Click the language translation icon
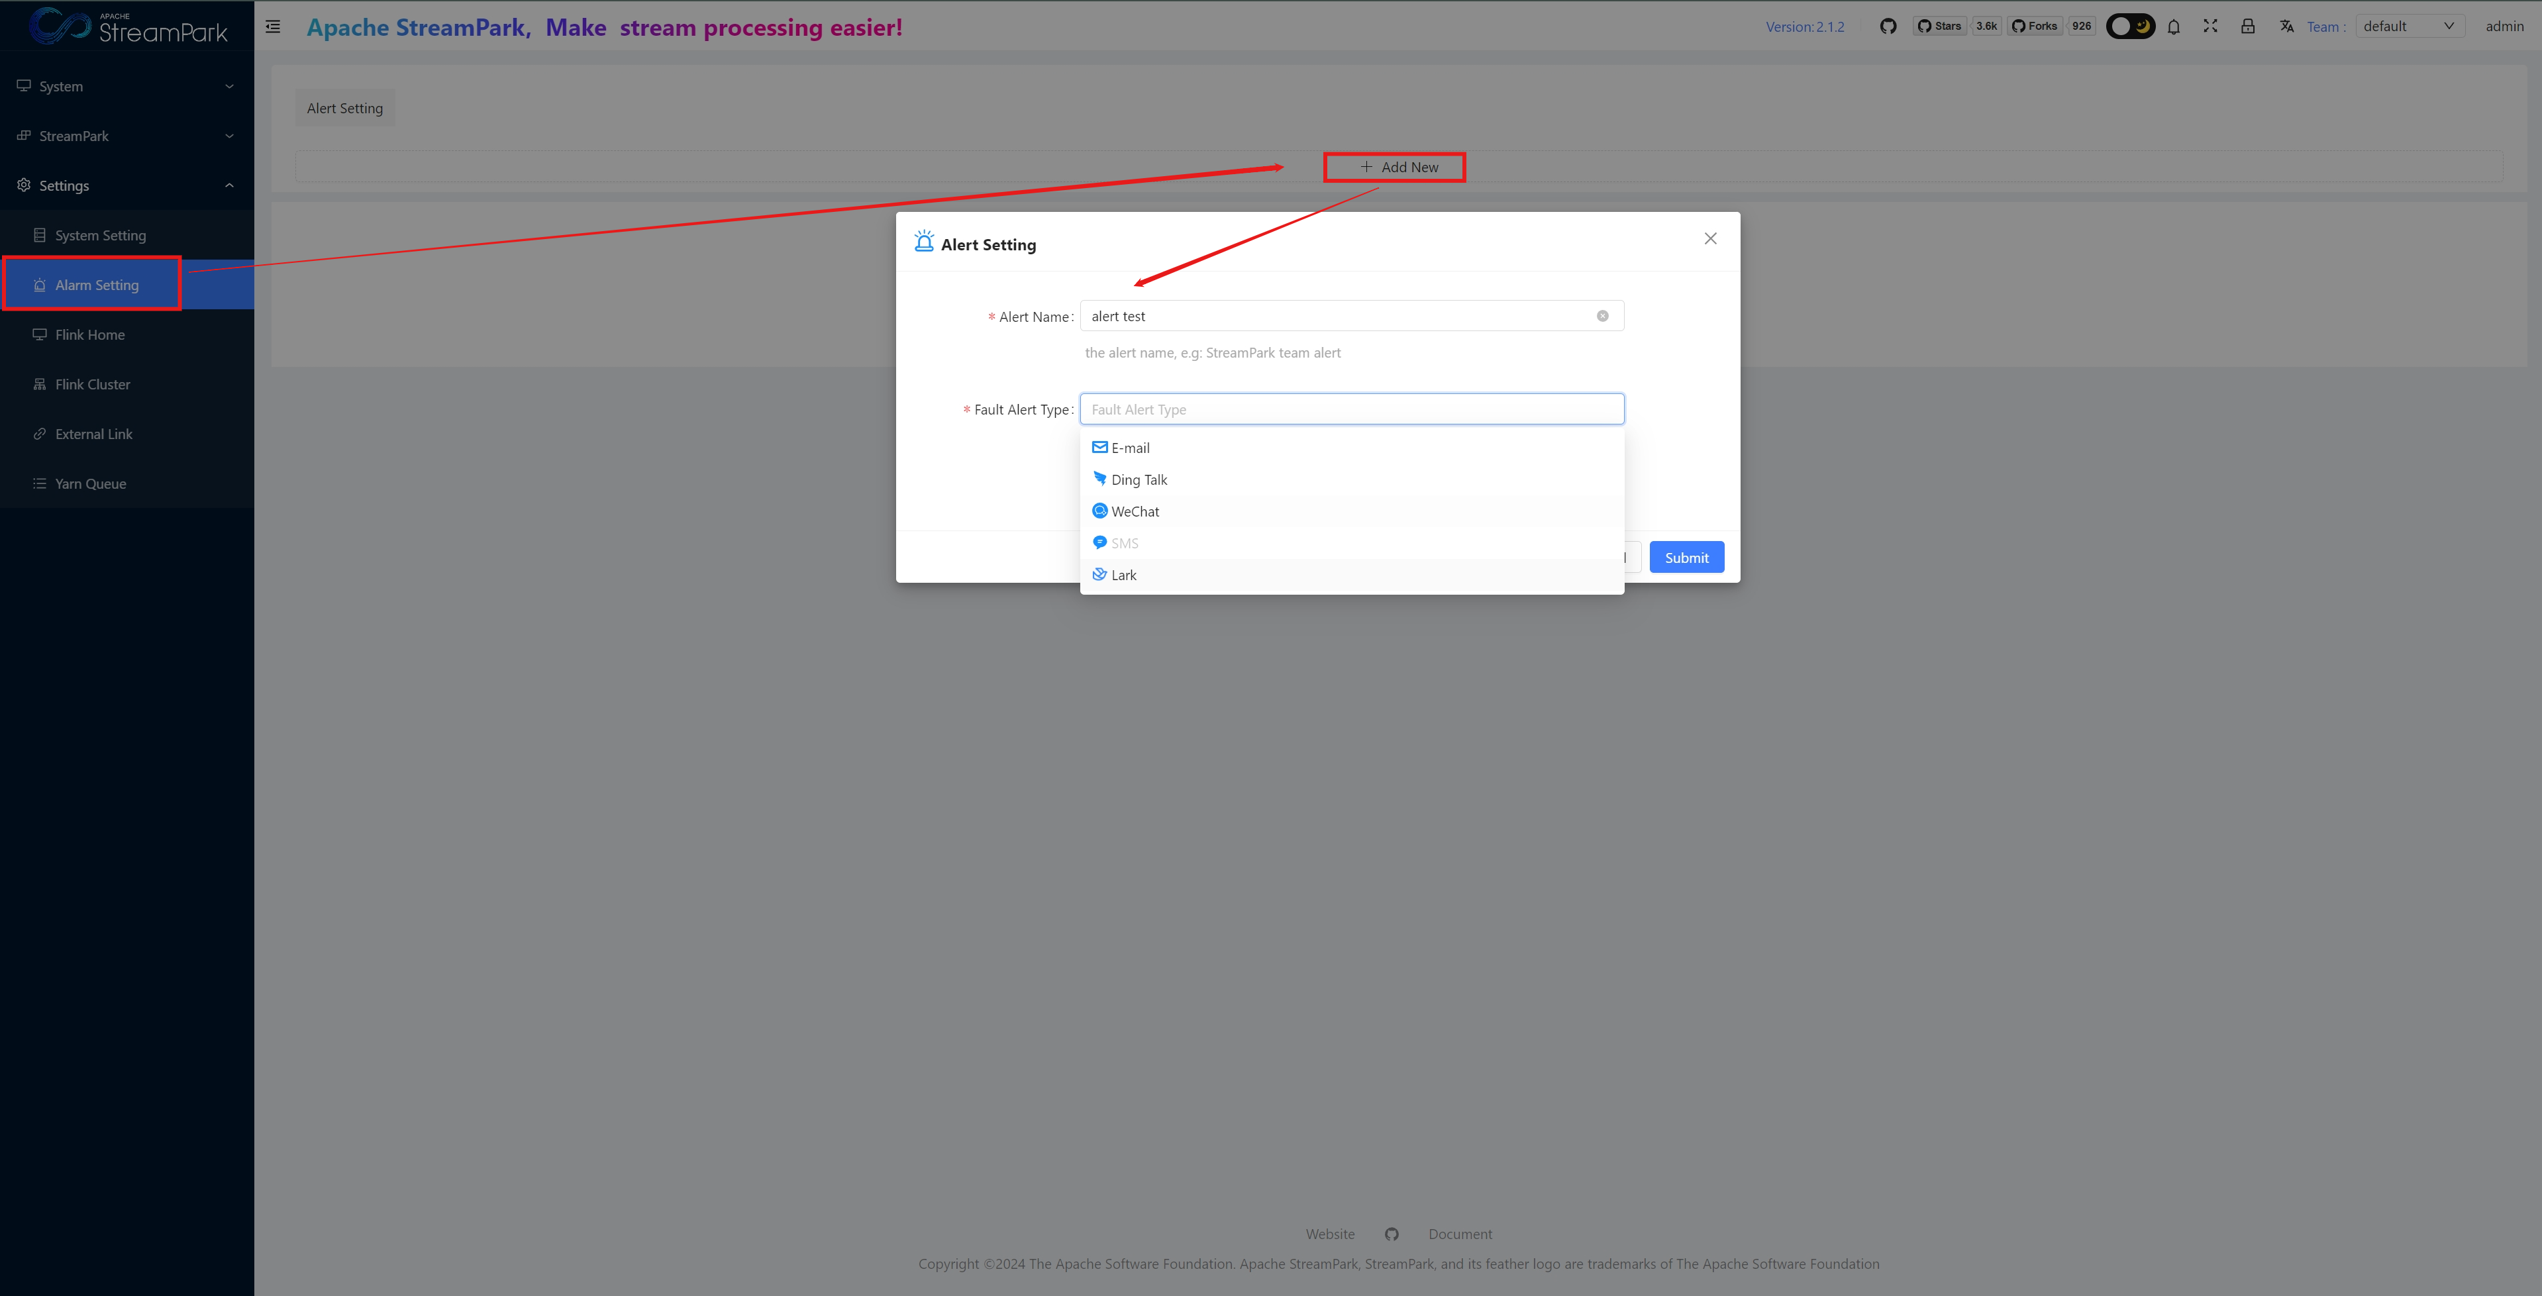Image resolution: width=2542 pixels, height=1296 pixels. coord(2286,26)
